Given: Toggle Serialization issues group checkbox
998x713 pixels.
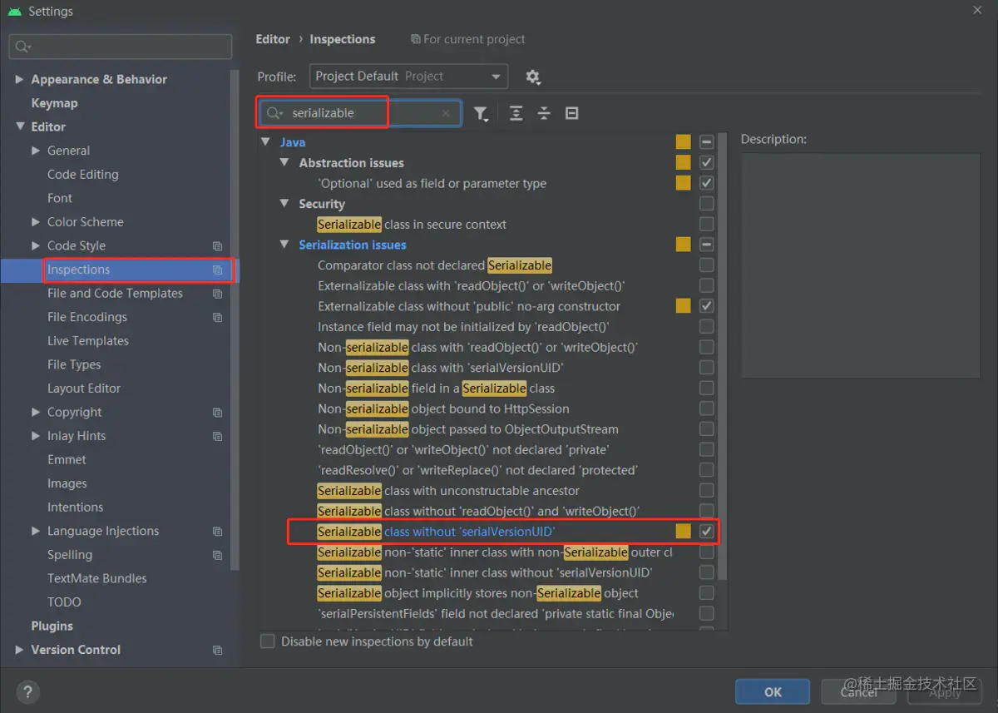Looking at the screenshot, I should point(706,245).
